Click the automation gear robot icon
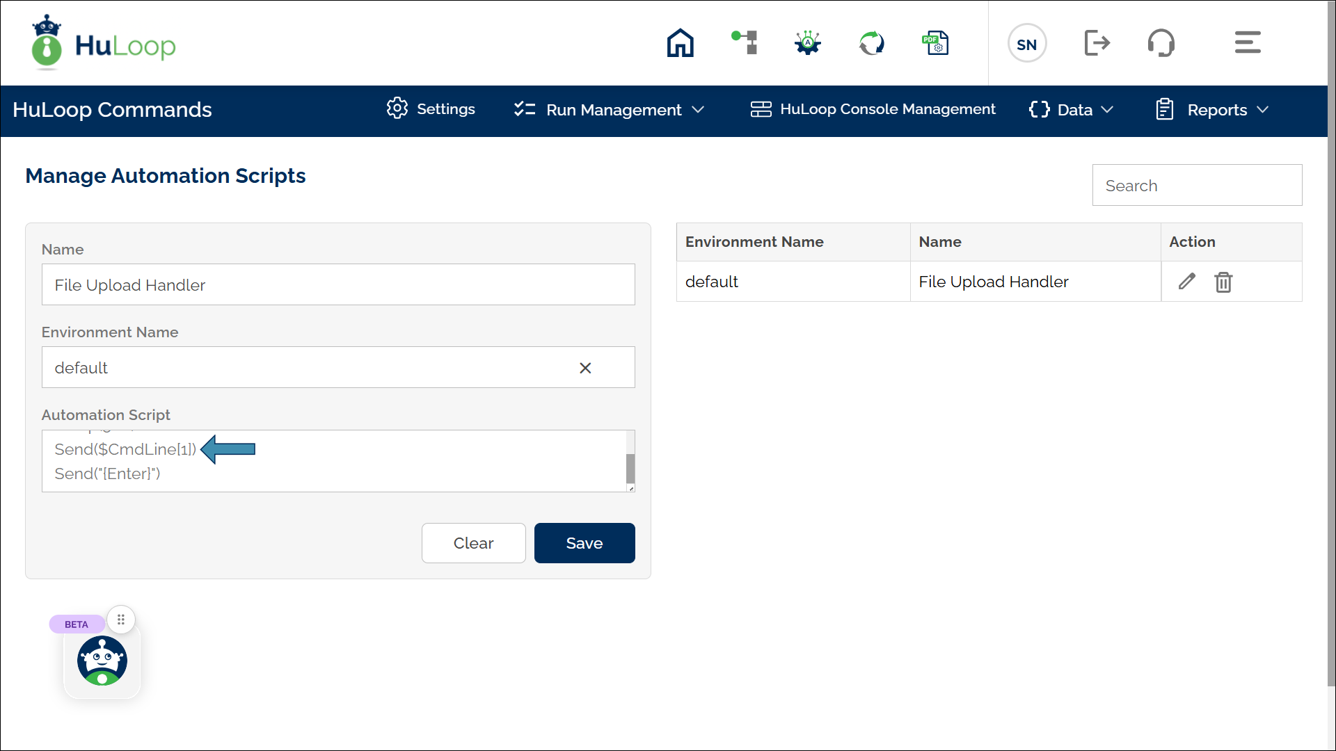 [x=808, y=43]
